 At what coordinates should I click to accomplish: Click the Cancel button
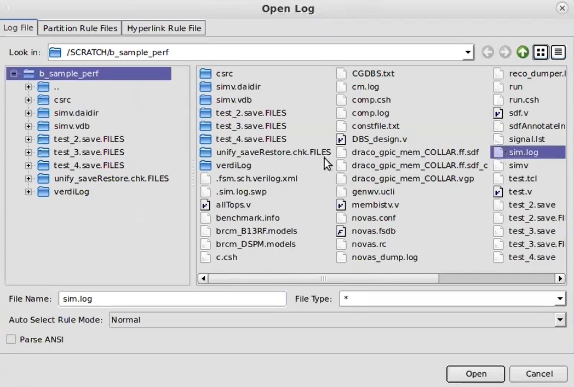pos(539,374)
